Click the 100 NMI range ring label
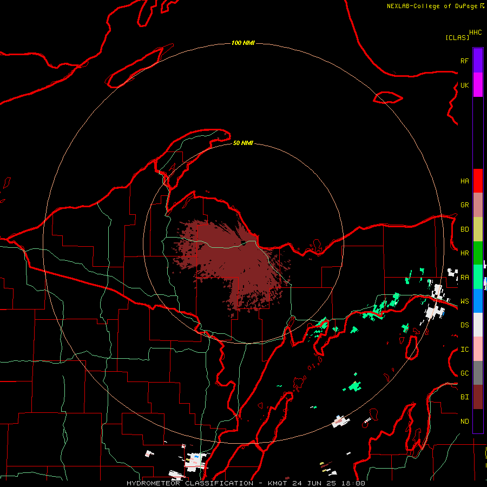This screenshot has height=487, width=487. coord(243,43)
